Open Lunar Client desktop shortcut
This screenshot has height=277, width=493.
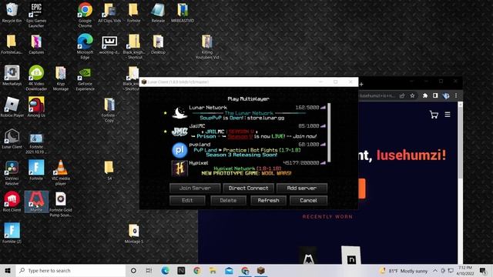(12, 138)
